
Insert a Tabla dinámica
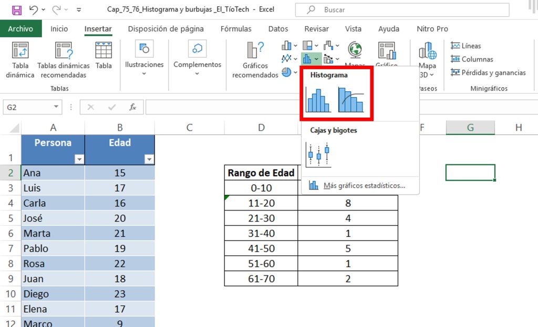pos(20,60)
